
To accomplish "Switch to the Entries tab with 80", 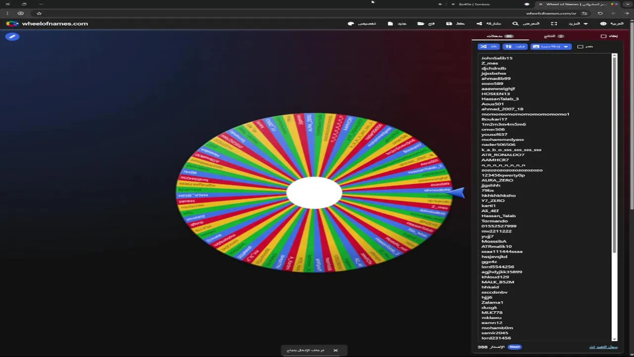I will pyautogui.click(x=500, y=36).
